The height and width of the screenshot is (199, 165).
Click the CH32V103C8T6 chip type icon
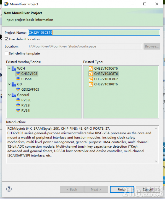click(x=91, y=74)
